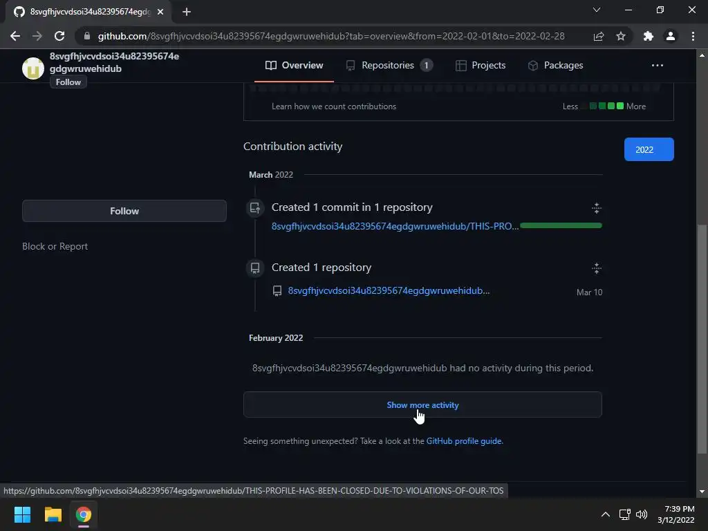708x531 pixels.
Task: Open the Windows Start menu
Action: (x=22, y=514)
